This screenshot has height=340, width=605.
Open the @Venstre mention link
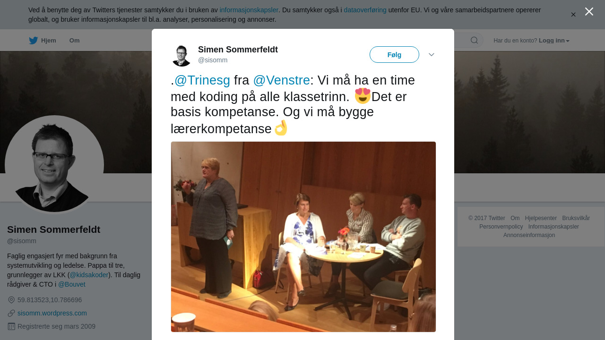coord(281,80)
